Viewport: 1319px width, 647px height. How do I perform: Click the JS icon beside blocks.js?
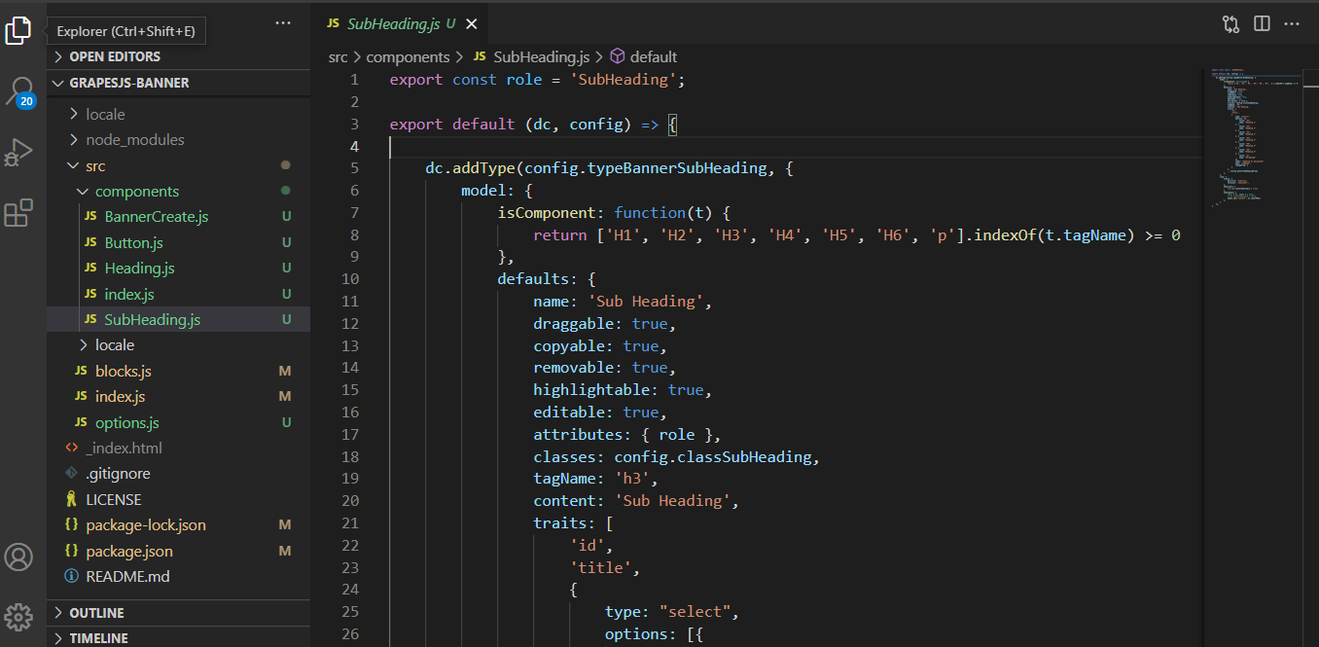81,371
